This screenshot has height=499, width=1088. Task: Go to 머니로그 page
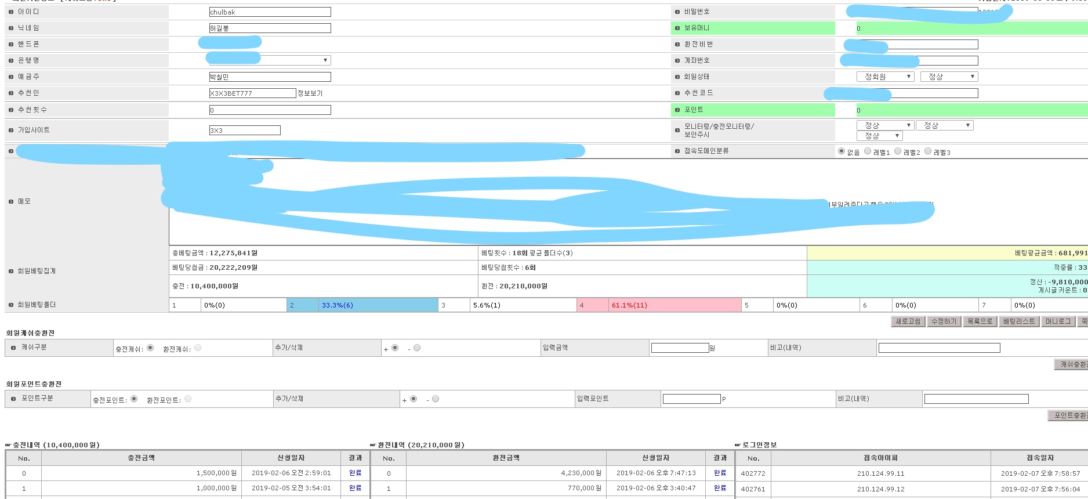click(1058, 321)
